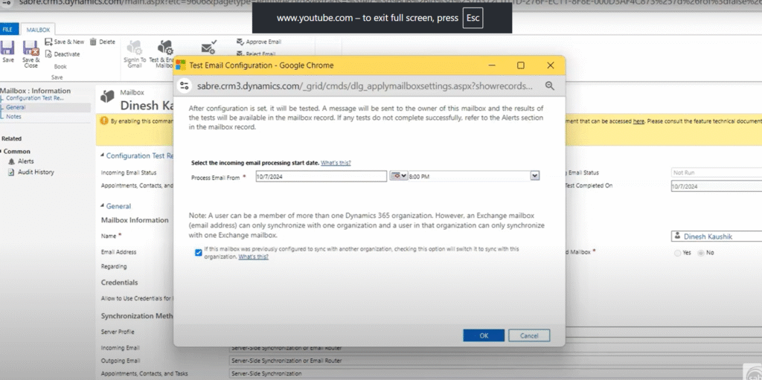This screenshot has height=380, width=762.
Task: Click the Save & New icon
Action: pos(49,42)
